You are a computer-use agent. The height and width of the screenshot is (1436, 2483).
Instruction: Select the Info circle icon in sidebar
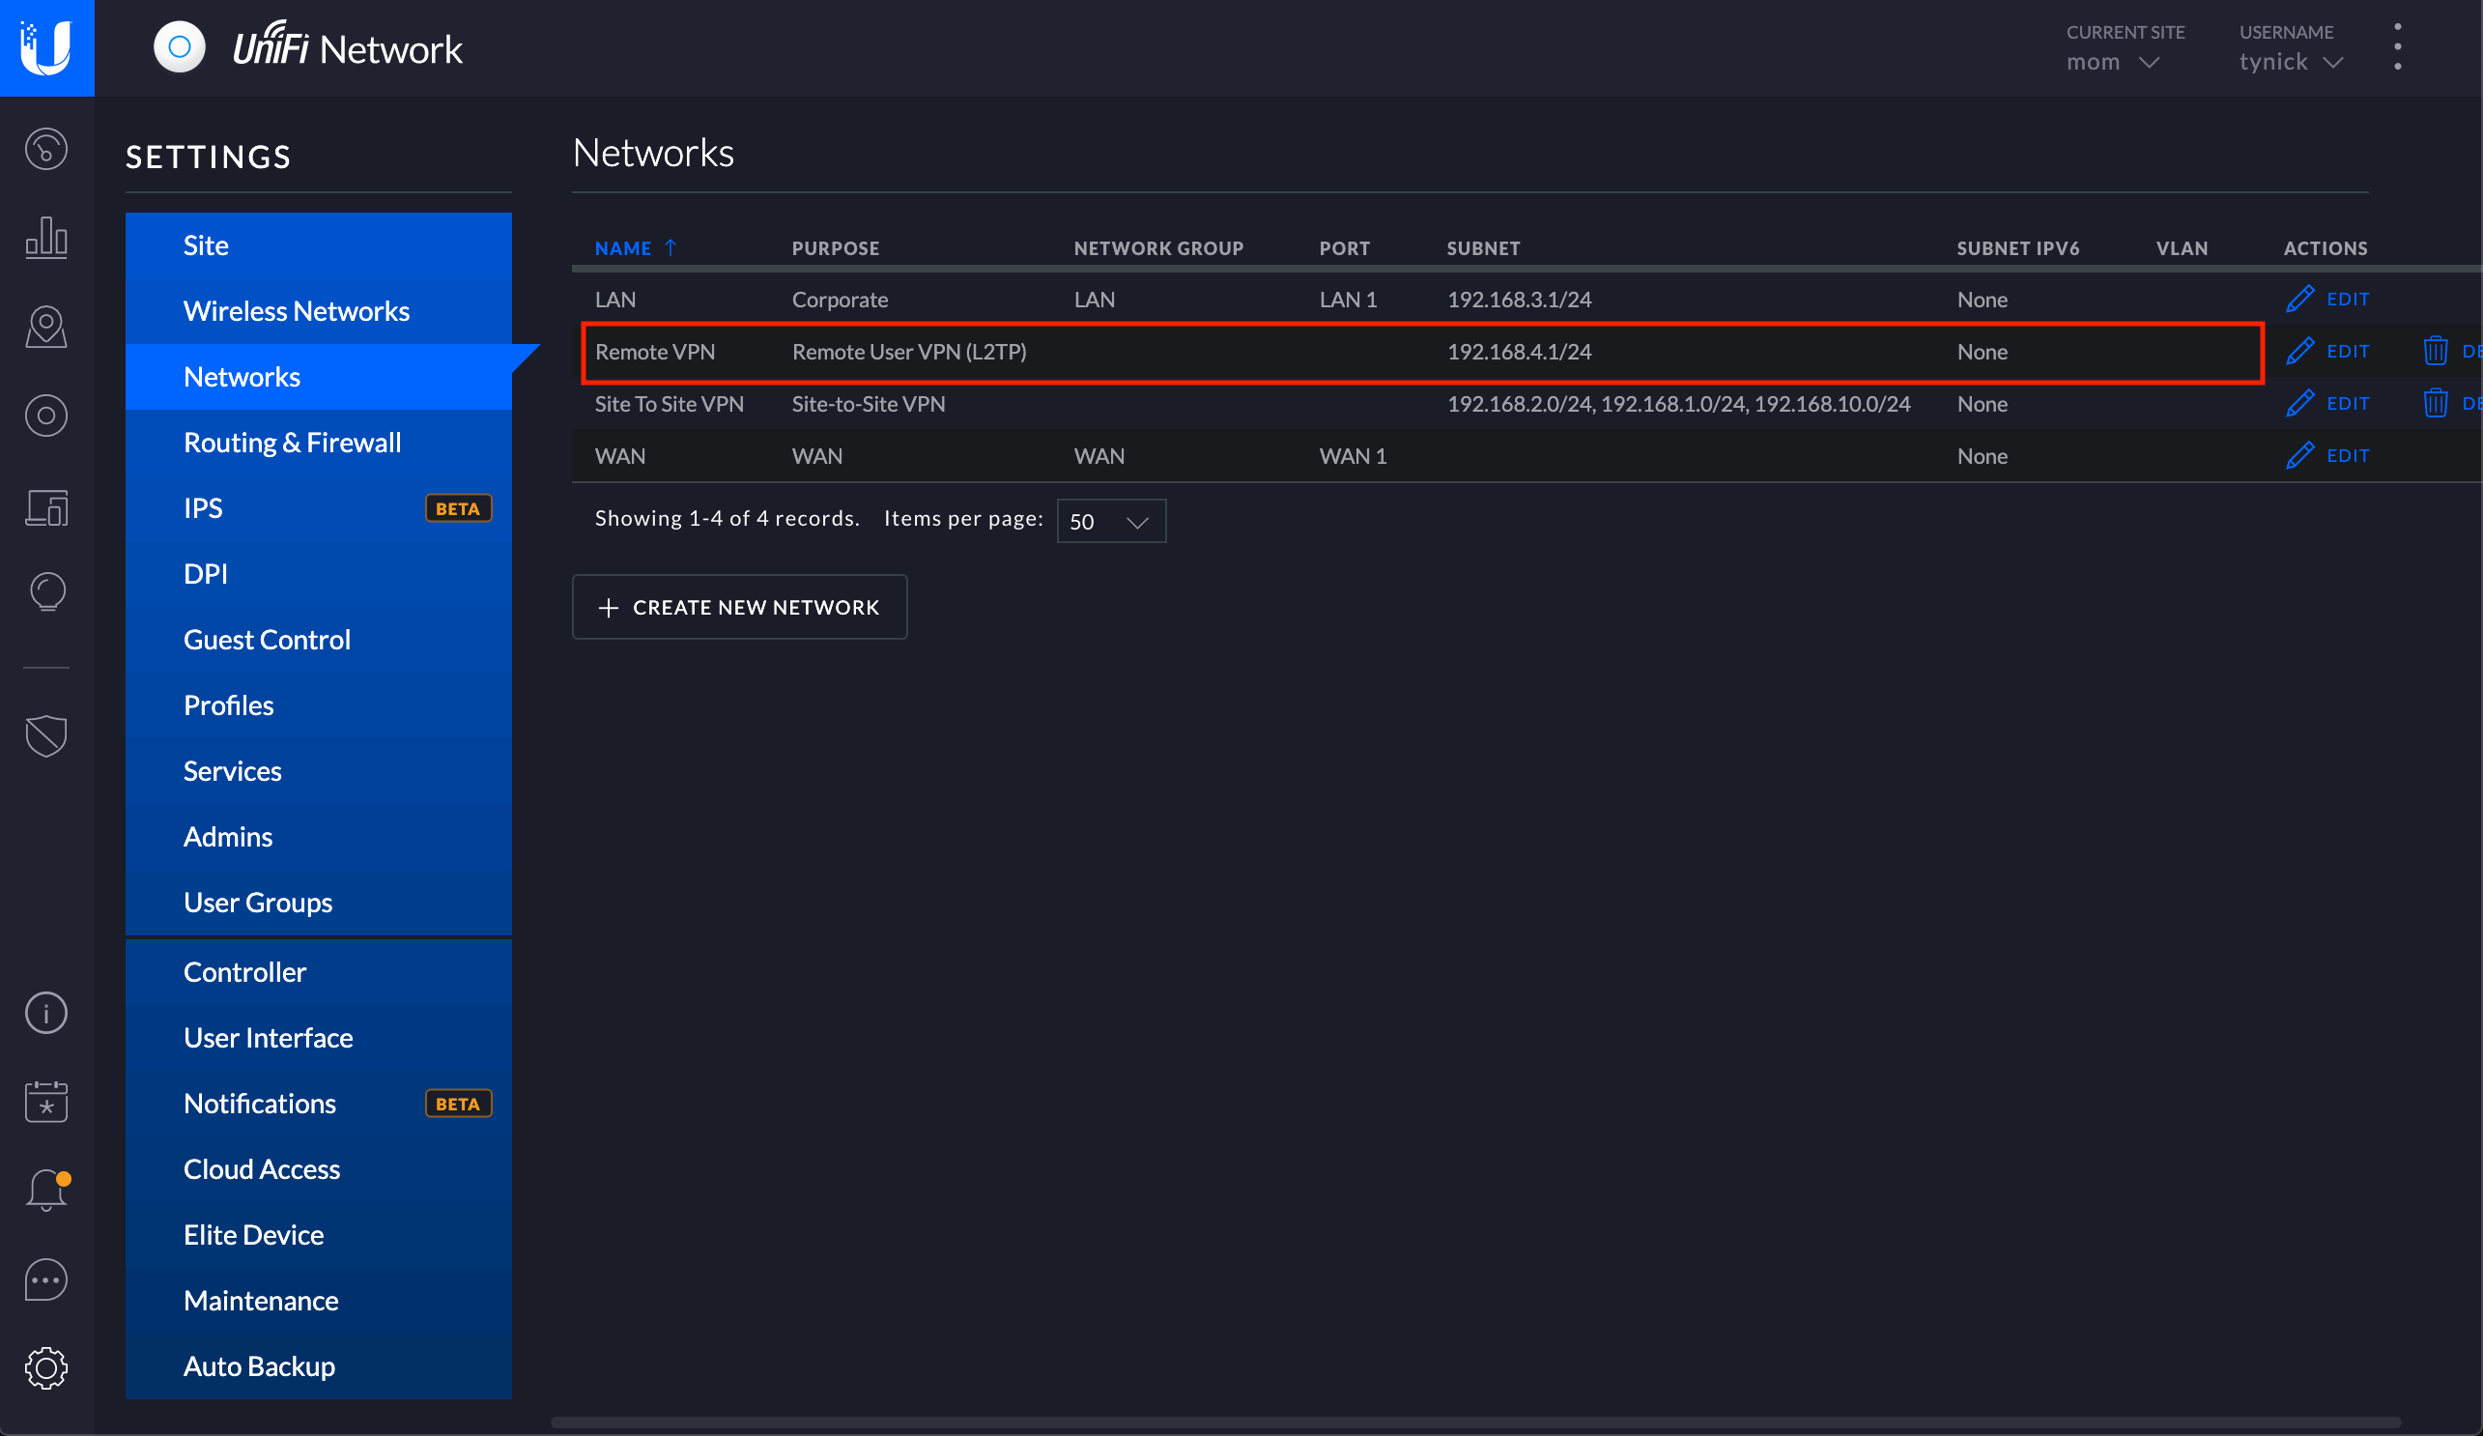[x=44, y=1011]
